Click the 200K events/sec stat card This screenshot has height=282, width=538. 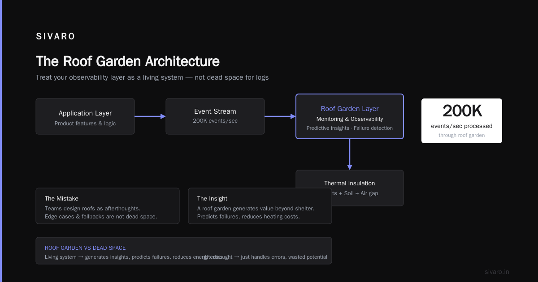coord(462,121)
